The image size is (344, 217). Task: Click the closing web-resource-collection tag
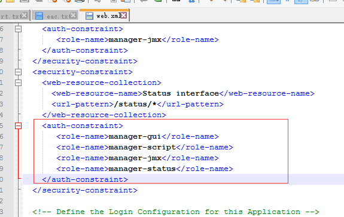click(x=104, y=115)
